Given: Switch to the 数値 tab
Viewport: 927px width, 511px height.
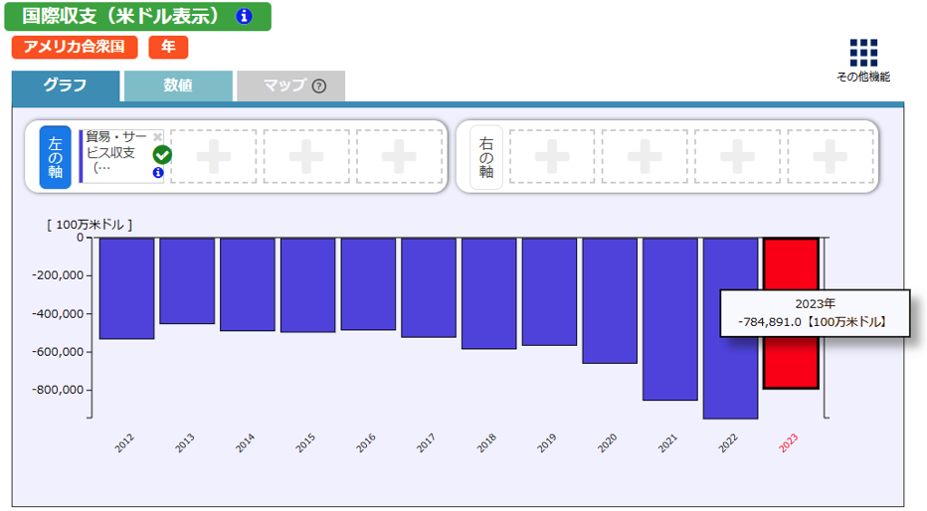Looking at the screenshot, I should (178, 86).
